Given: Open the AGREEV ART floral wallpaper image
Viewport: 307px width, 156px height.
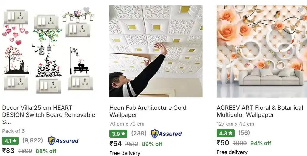Looking at the screenshot, I should pos(262,51).
